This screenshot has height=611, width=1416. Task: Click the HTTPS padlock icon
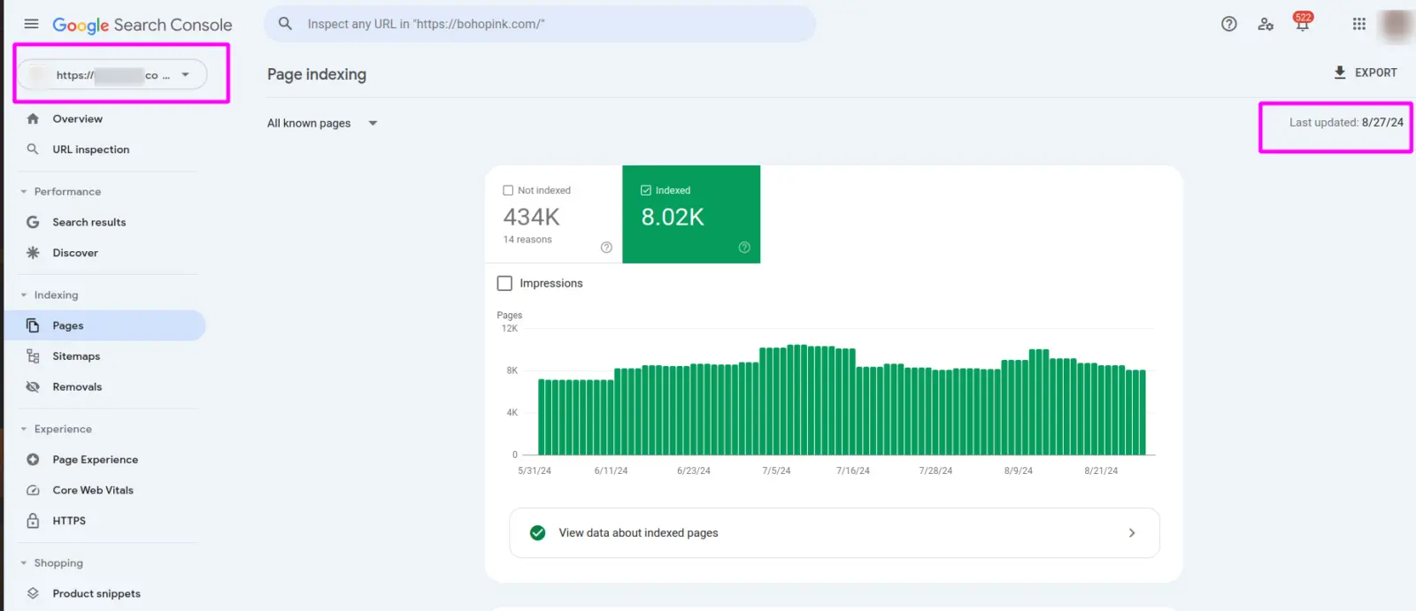coord(33,521)
